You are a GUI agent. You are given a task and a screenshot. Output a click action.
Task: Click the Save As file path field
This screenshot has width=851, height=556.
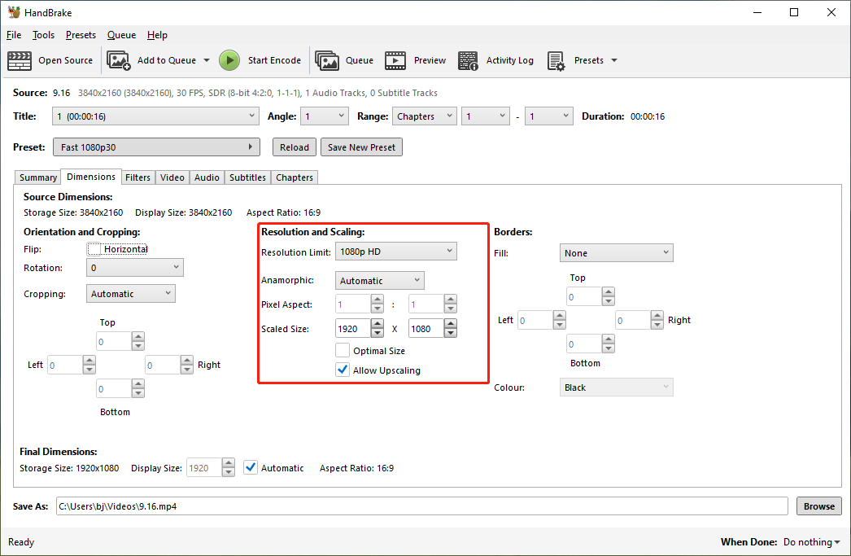pos(421,506)
